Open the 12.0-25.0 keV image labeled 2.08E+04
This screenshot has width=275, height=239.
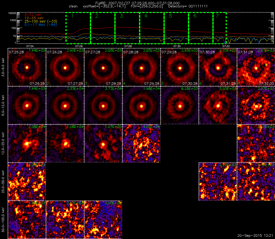27,143
